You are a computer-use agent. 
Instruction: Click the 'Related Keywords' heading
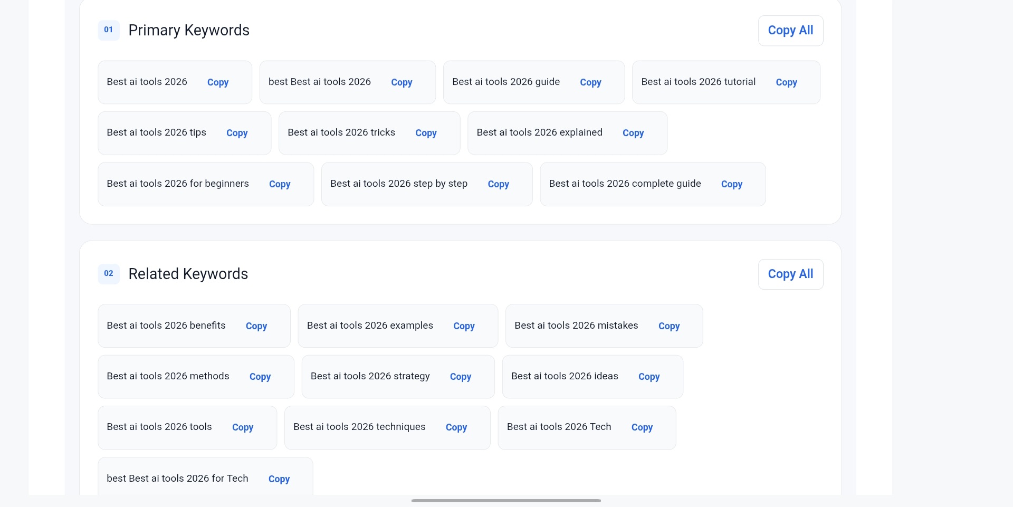(188, 274)
